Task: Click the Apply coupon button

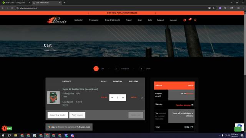Action: (77, 115)
